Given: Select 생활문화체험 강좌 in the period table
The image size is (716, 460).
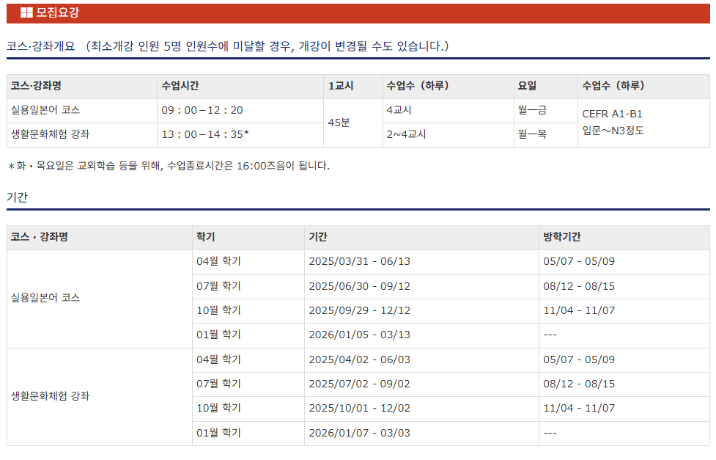Looking at the screenshot, I should pos(51,396).
